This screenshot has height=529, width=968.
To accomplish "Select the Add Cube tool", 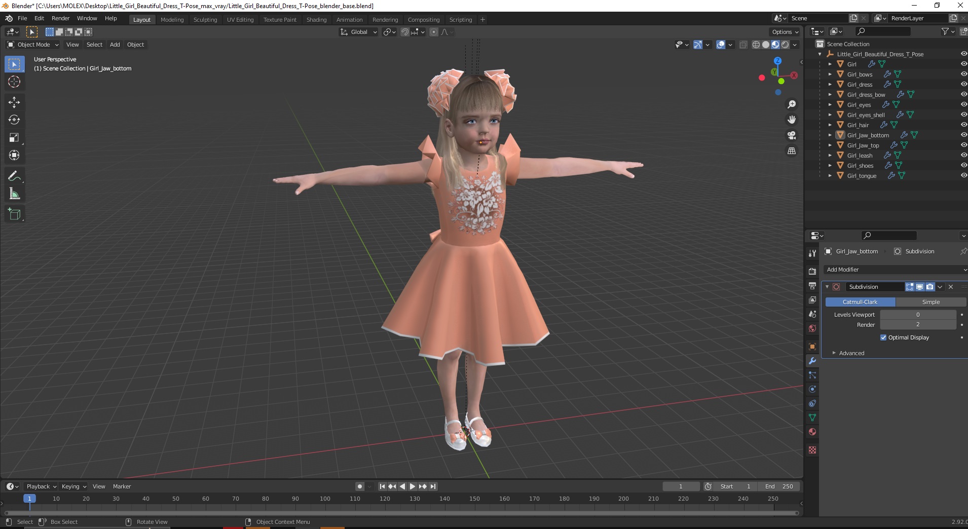I will click(x=14, y=214).
